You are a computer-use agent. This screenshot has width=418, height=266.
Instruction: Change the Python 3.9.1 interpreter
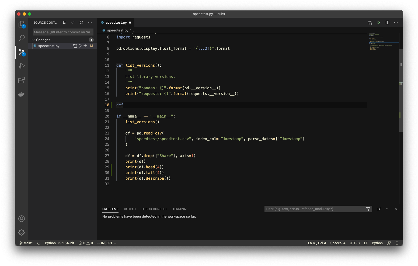(60, 243)
